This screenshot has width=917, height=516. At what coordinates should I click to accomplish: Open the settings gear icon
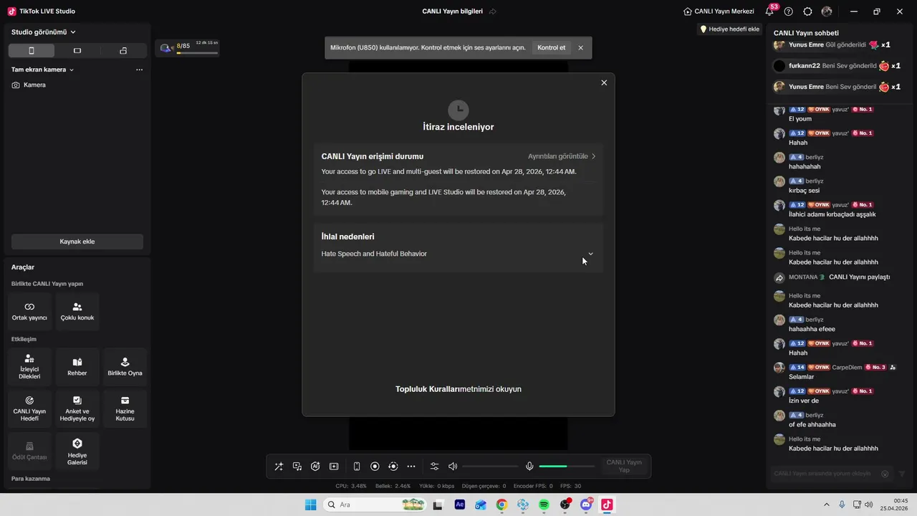808,11
